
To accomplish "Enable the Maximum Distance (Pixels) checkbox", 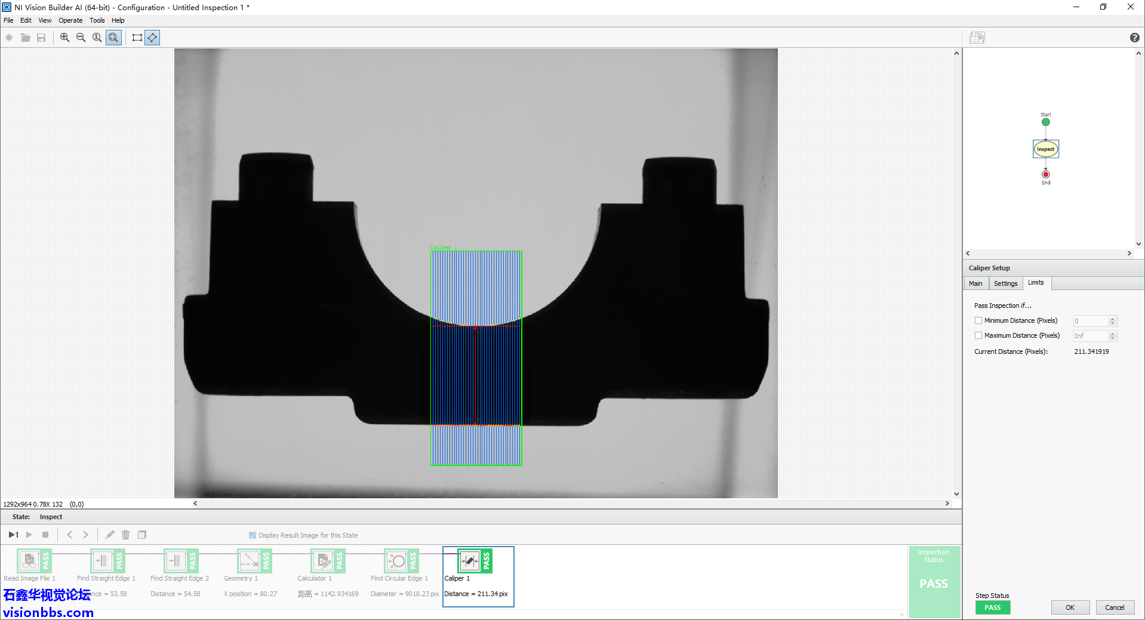I will pos(978,335).
